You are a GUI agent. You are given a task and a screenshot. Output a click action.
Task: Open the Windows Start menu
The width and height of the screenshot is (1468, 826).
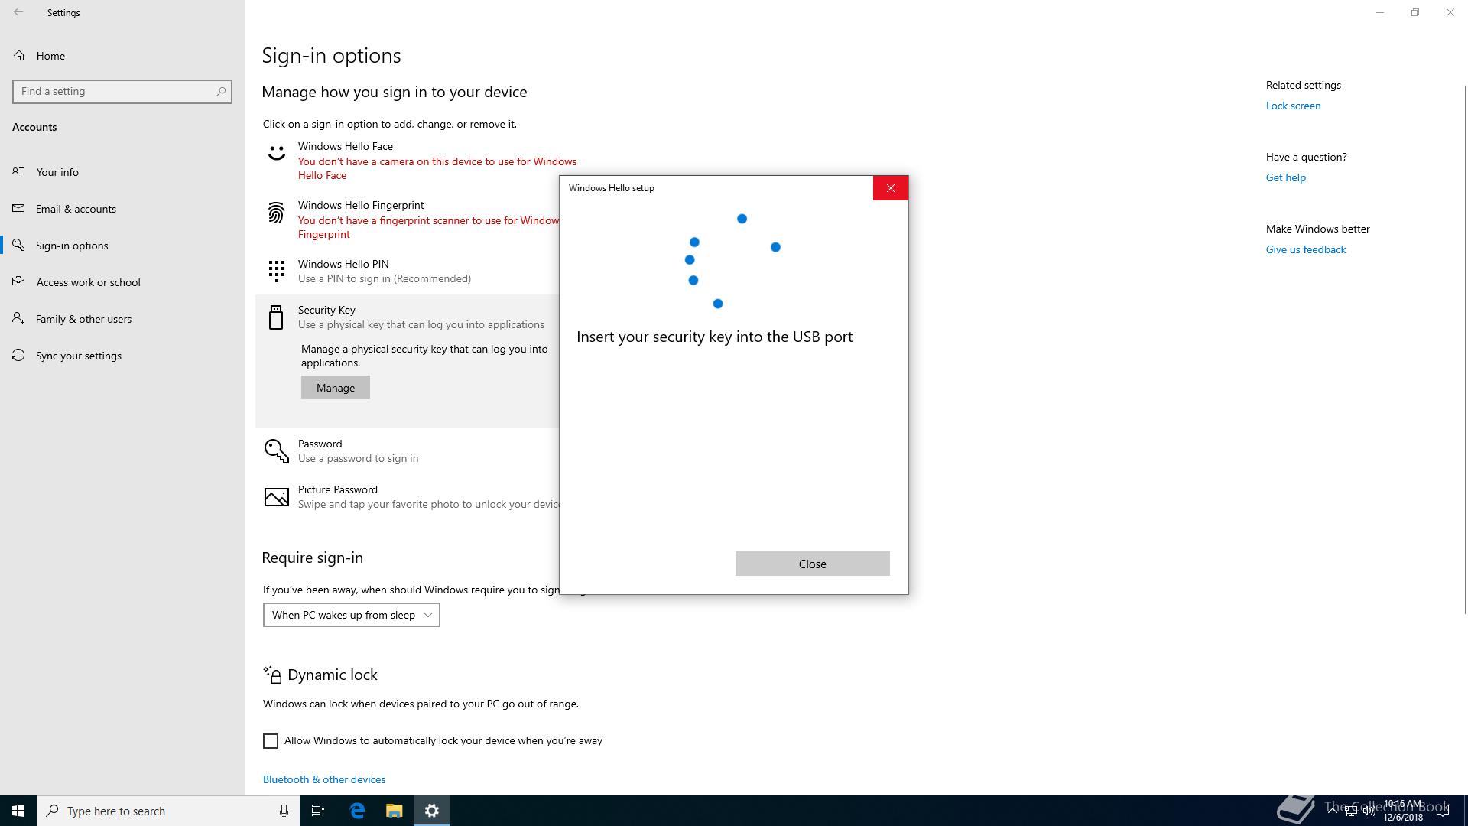[18, 811]
